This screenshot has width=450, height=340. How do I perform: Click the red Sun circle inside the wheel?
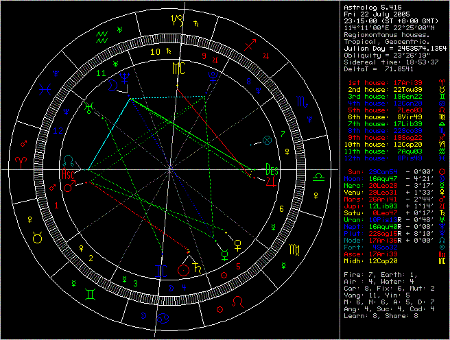click(x=182, y=271)
